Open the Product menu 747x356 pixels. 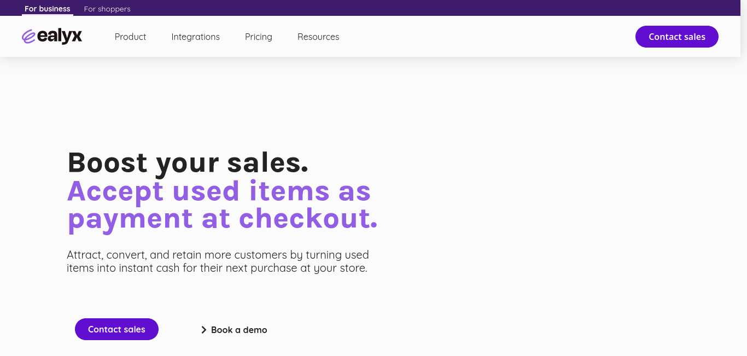tap(130, 37)
